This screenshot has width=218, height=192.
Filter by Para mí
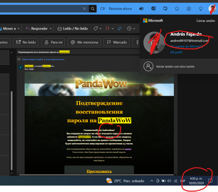53,42
